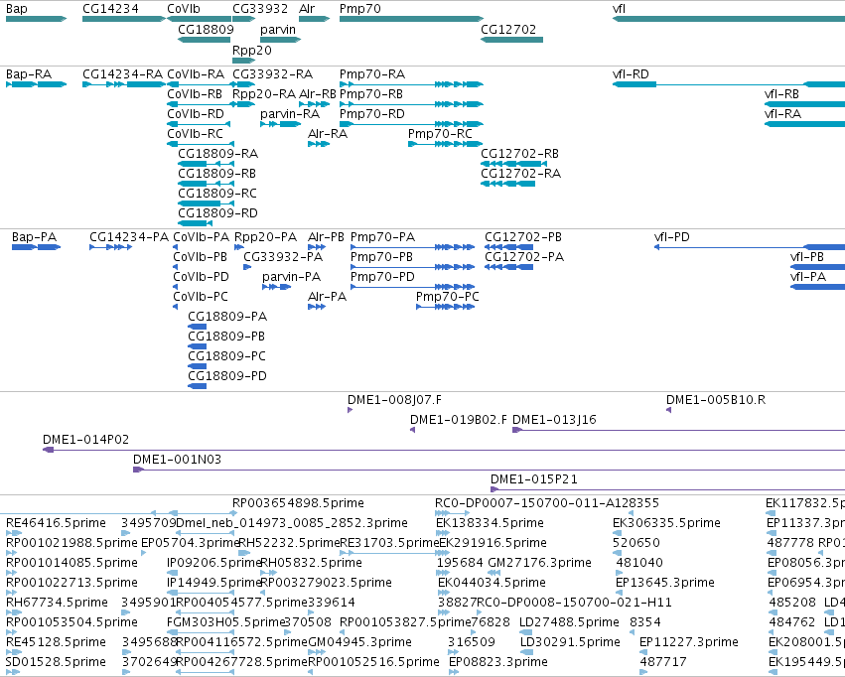Screen dimensions: 845x677
Task: Click the Rpp20 gene label
Action: pos(252,50)
